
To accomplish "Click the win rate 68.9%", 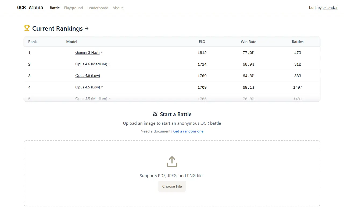I will 248,64.
